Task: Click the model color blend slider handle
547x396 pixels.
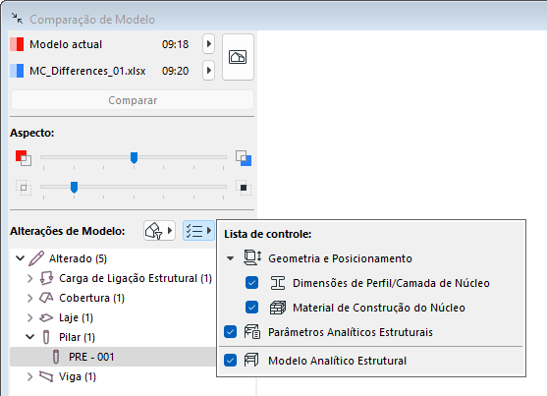Action: pyautogui.click(x=134, y=158)
